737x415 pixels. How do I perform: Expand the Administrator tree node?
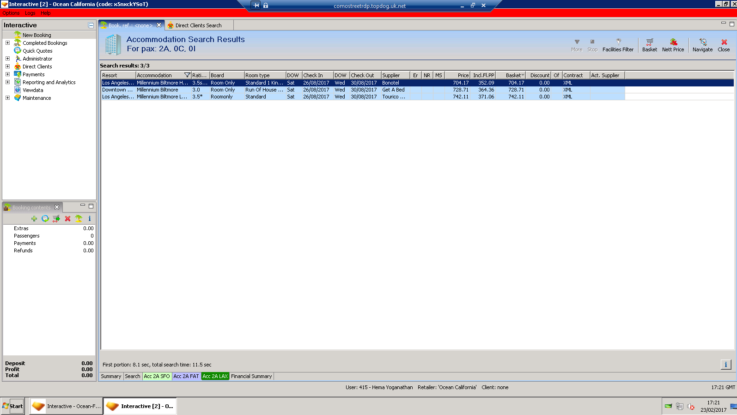click(x=7, y=59)
